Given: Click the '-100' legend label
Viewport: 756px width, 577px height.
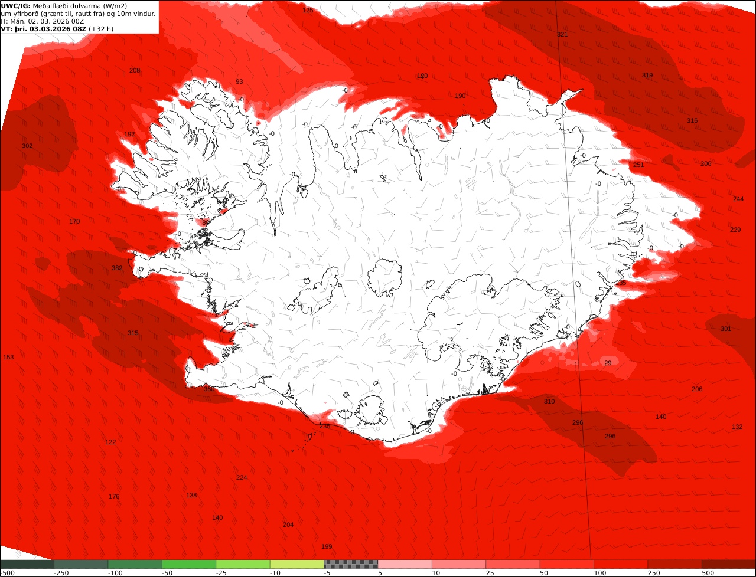Looking at the screenshot, I should click(115, 573).
